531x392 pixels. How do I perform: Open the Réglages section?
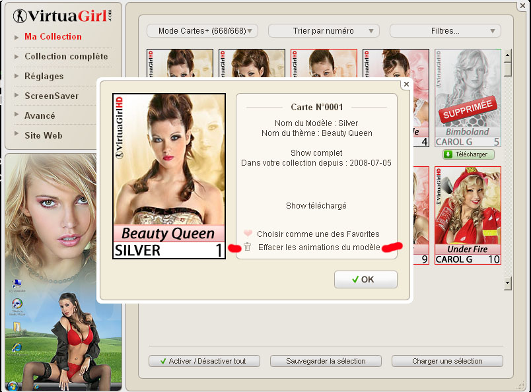[x=44, y=76]
